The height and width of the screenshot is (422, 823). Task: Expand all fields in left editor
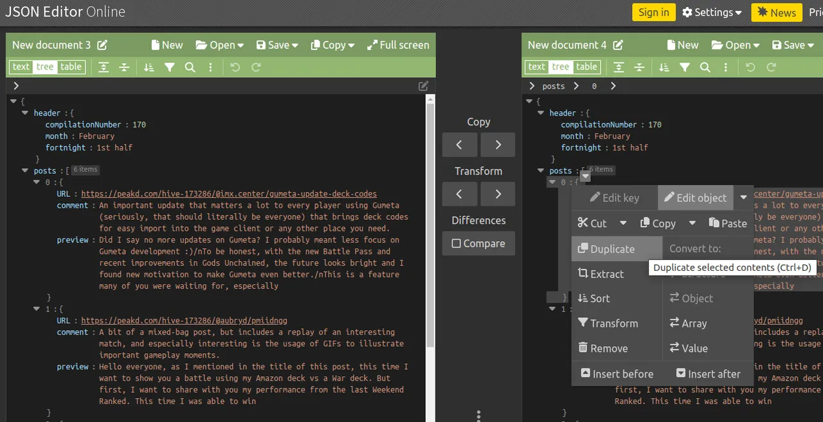104,67
